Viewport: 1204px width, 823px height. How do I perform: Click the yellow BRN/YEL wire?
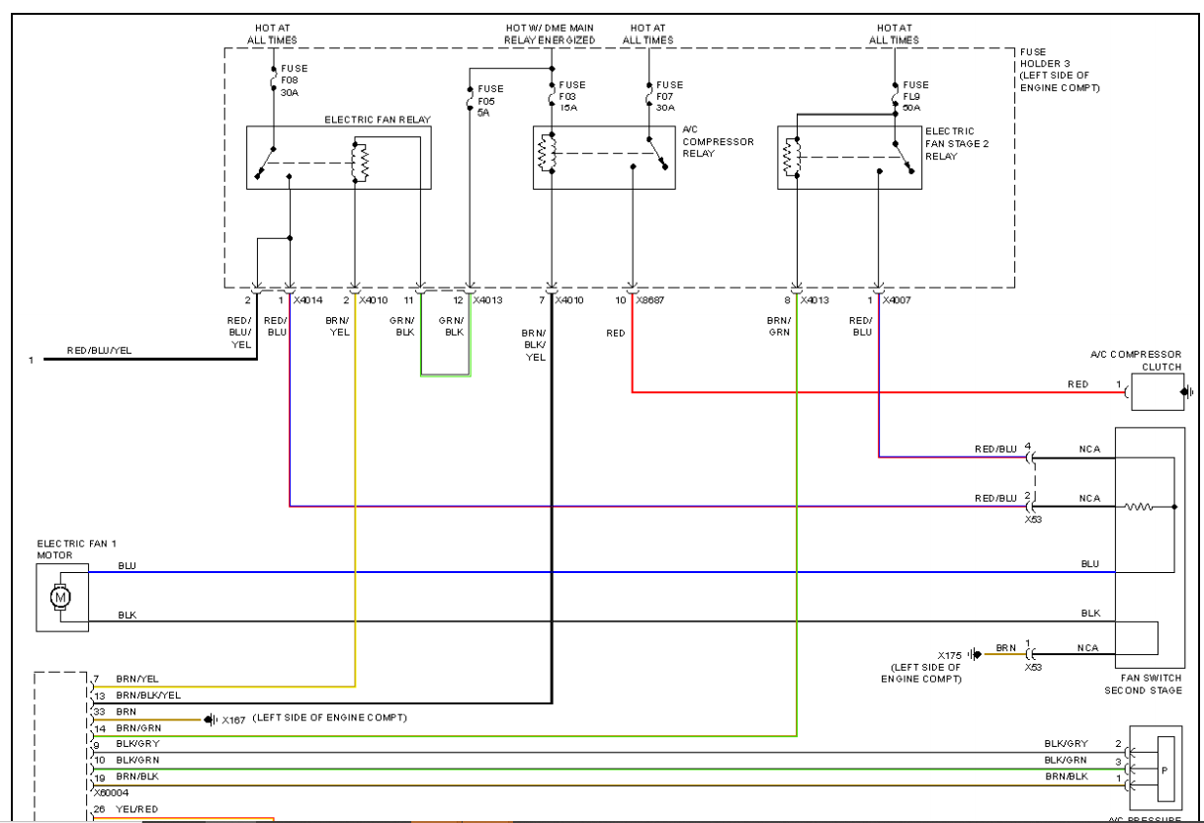[x=355, y=494]
